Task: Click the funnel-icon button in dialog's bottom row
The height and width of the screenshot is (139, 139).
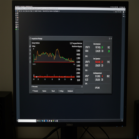Action: [36, 91]
